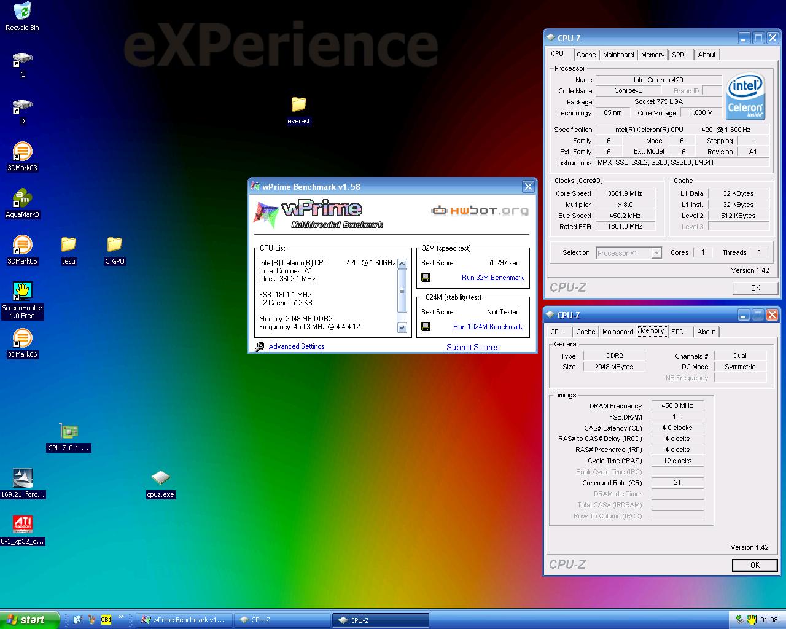Viewport: 786px width, 629px height.
Task: Click the OB1 quick launch icon
Action: (106, 620)
